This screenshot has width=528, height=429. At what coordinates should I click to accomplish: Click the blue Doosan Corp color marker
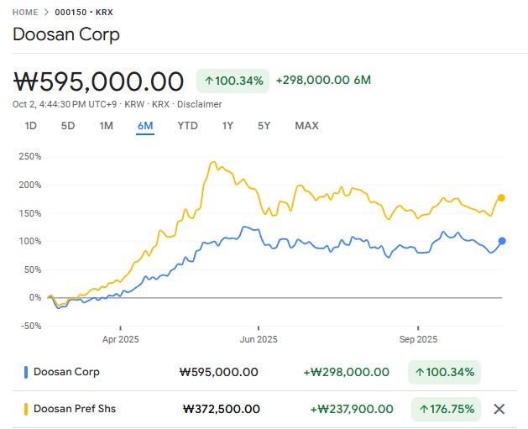pyautogui.click(x=26, y=372)
